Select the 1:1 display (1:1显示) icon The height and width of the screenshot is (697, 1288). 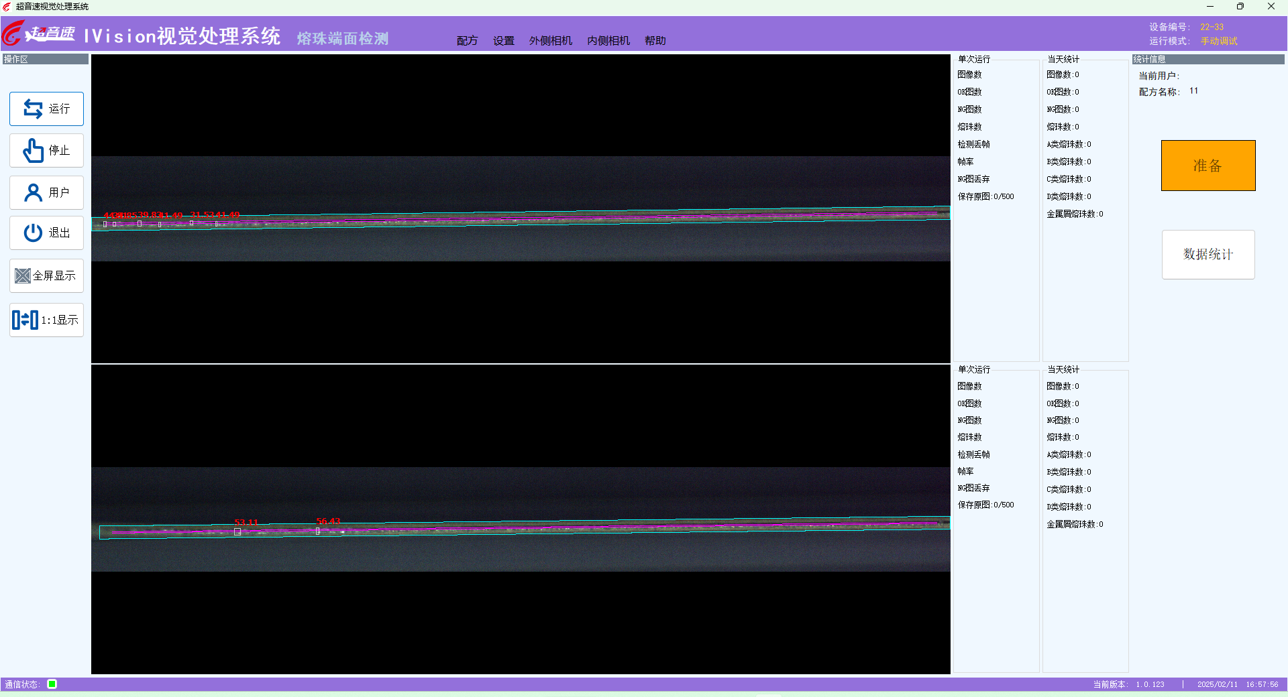pos(25,320)
